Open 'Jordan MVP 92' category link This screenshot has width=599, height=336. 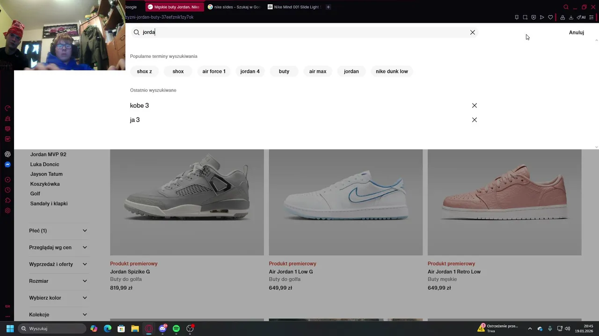pyautogui.click(x=48, y=154)
